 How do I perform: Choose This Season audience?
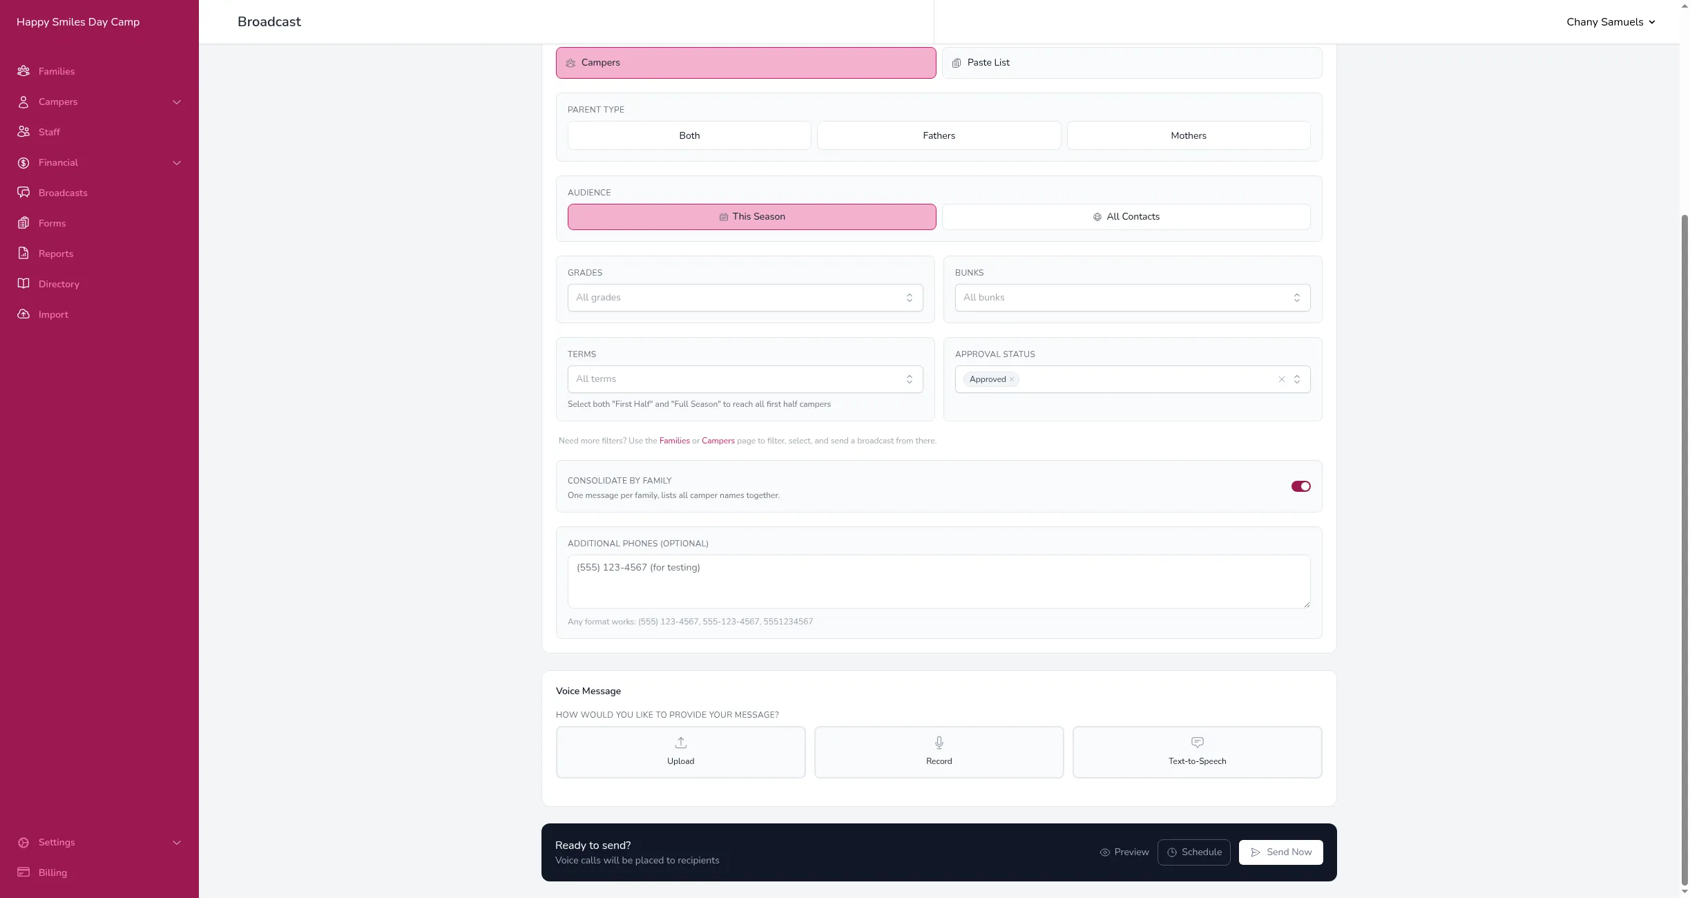(x=752, y=217)
